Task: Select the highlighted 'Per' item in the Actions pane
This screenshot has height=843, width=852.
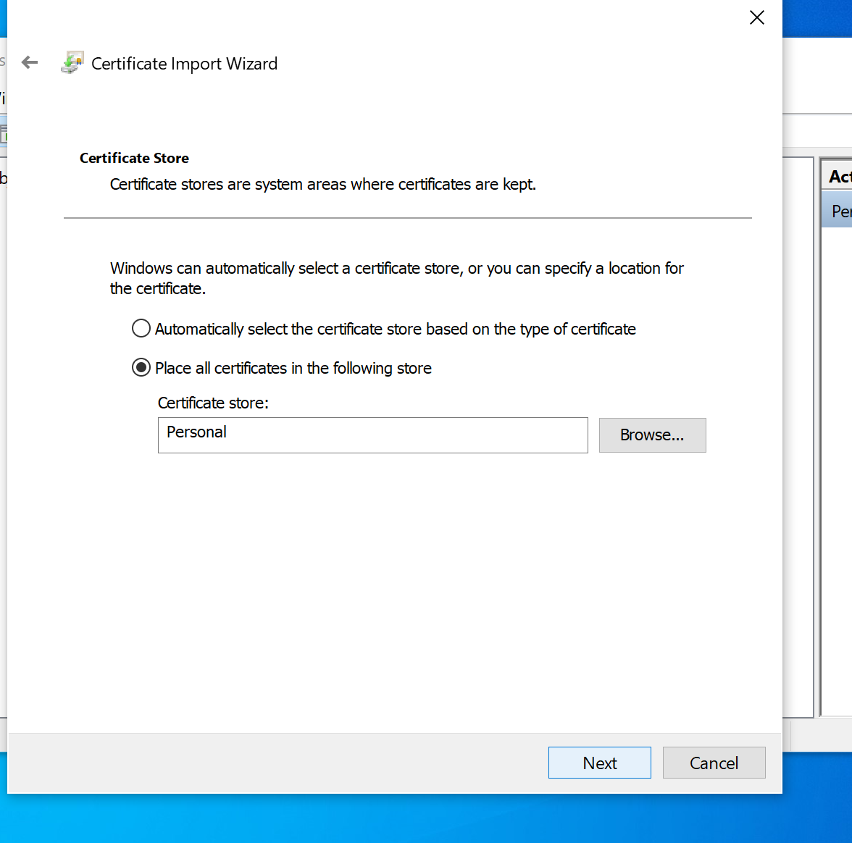Action: pyautogui.click(x=839, y=211)
